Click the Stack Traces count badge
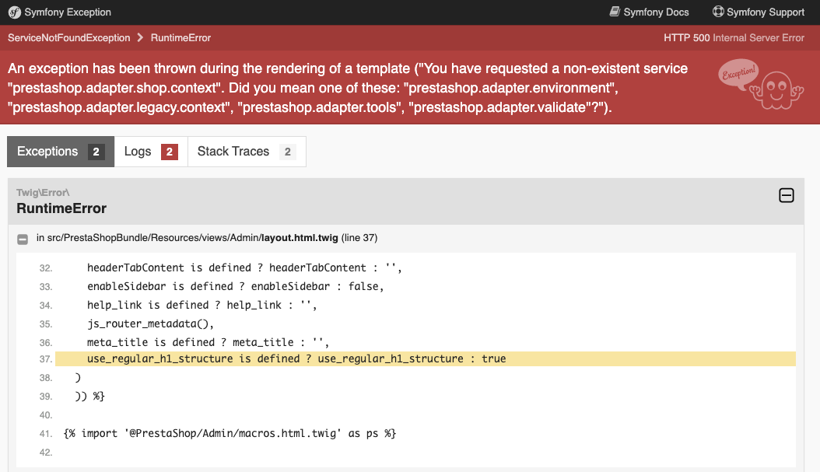 [x=287, y=152]
